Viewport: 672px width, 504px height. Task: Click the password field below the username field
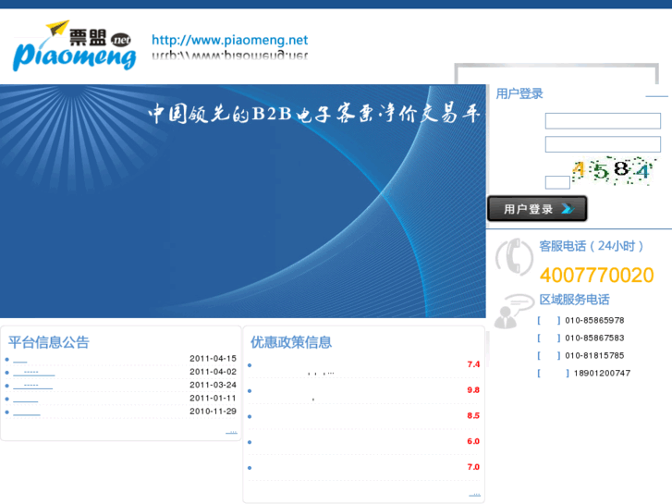[x=603, y=144]
